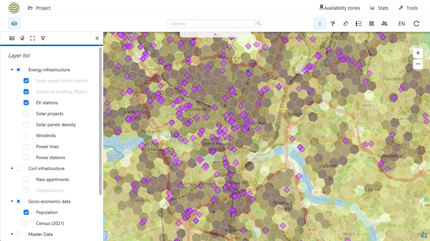The image size is (430, 241).
Task: Open the basemap image tab icon
Action: [x=12, y=38]
